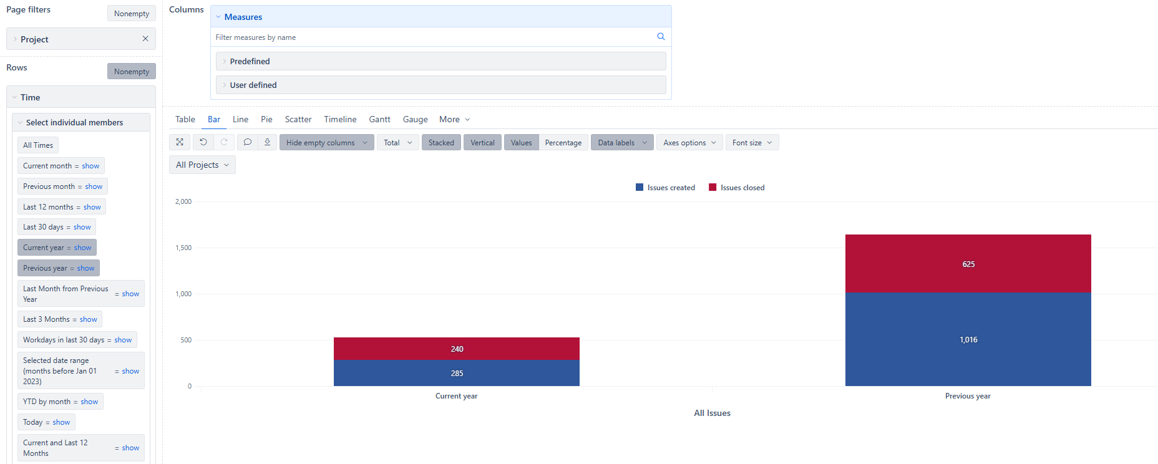Collapse the Measures panel
Screen dimensions: 1158x464
440,17
